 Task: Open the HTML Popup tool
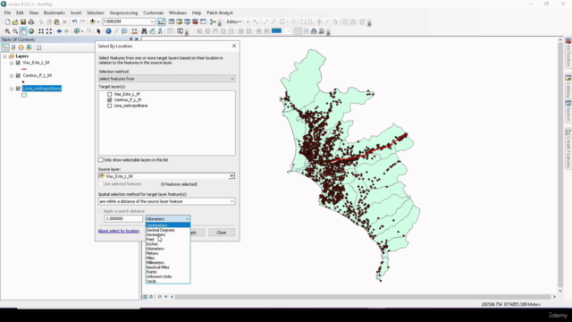tap(124, 31)
